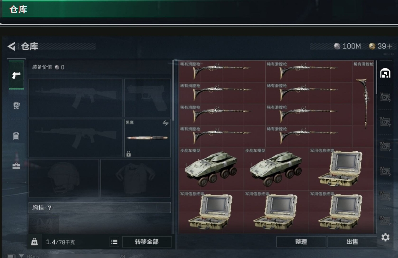Screen dimensions: 398x258
Task: Select the main warehouse home icon
Action: [x=385, y=73]
